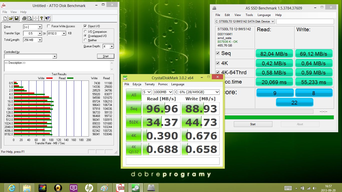Image resolution: width=342 pixels, height=192 pixels.
Task: Open the Tools menu in AS SSD Benchmark
Action: pos(249,15)
